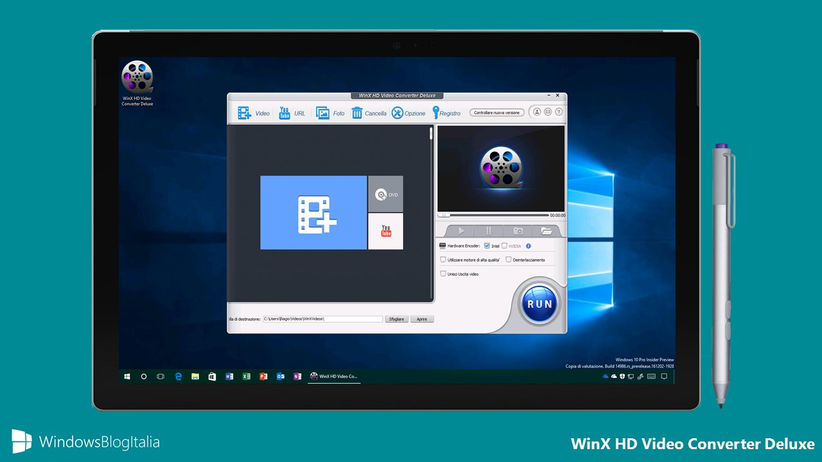Take a snapshot with camera button
The height and width of the screenshot is (462, 822).
517,231
